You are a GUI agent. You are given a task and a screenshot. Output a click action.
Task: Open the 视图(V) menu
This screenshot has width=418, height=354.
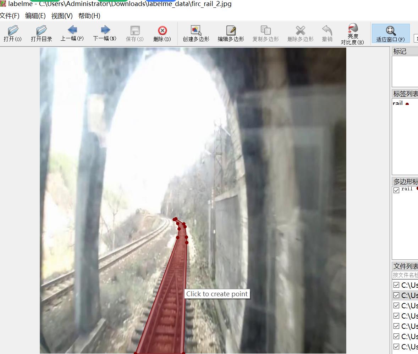pos(62,16)
